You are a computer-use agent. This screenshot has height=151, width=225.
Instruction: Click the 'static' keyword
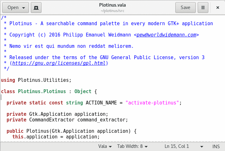click(38, 103)
